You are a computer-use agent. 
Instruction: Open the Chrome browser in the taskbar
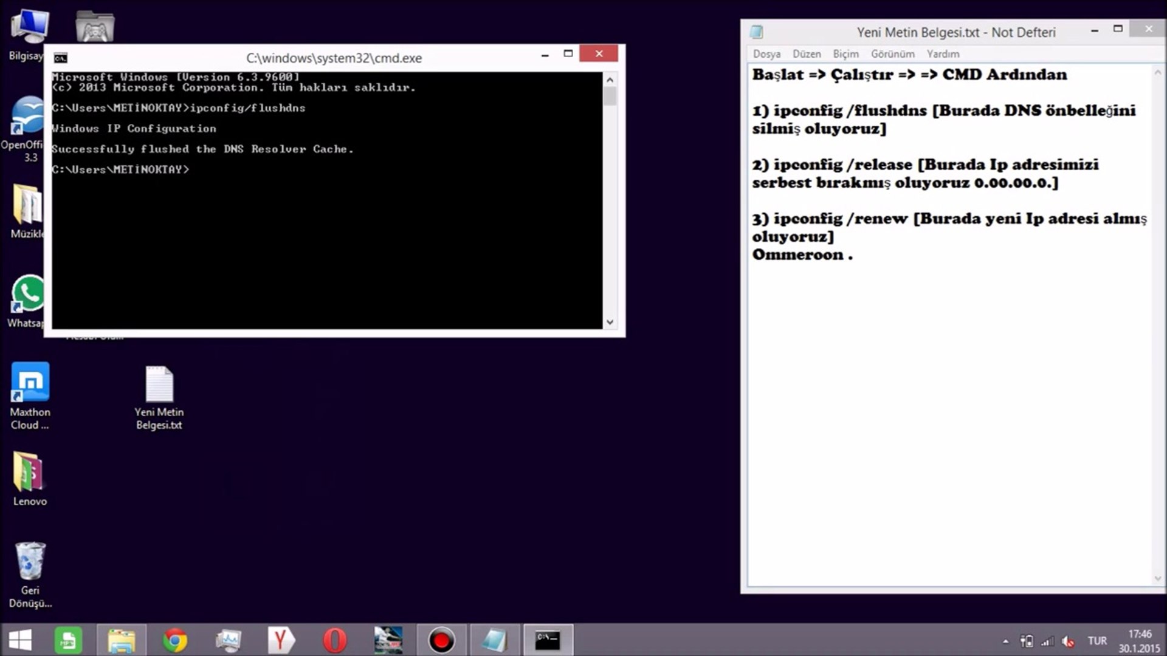point(174,640)
